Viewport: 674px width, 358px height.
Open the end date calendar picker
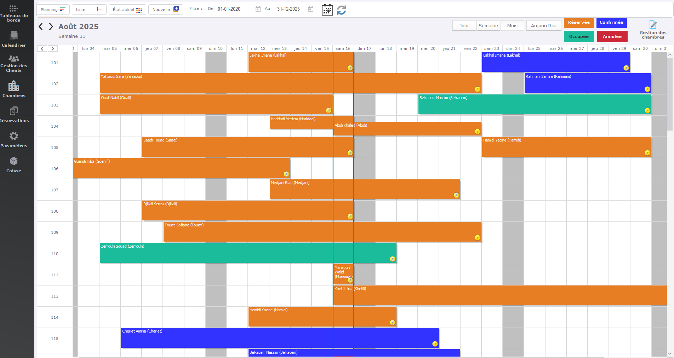pos(311,9)
